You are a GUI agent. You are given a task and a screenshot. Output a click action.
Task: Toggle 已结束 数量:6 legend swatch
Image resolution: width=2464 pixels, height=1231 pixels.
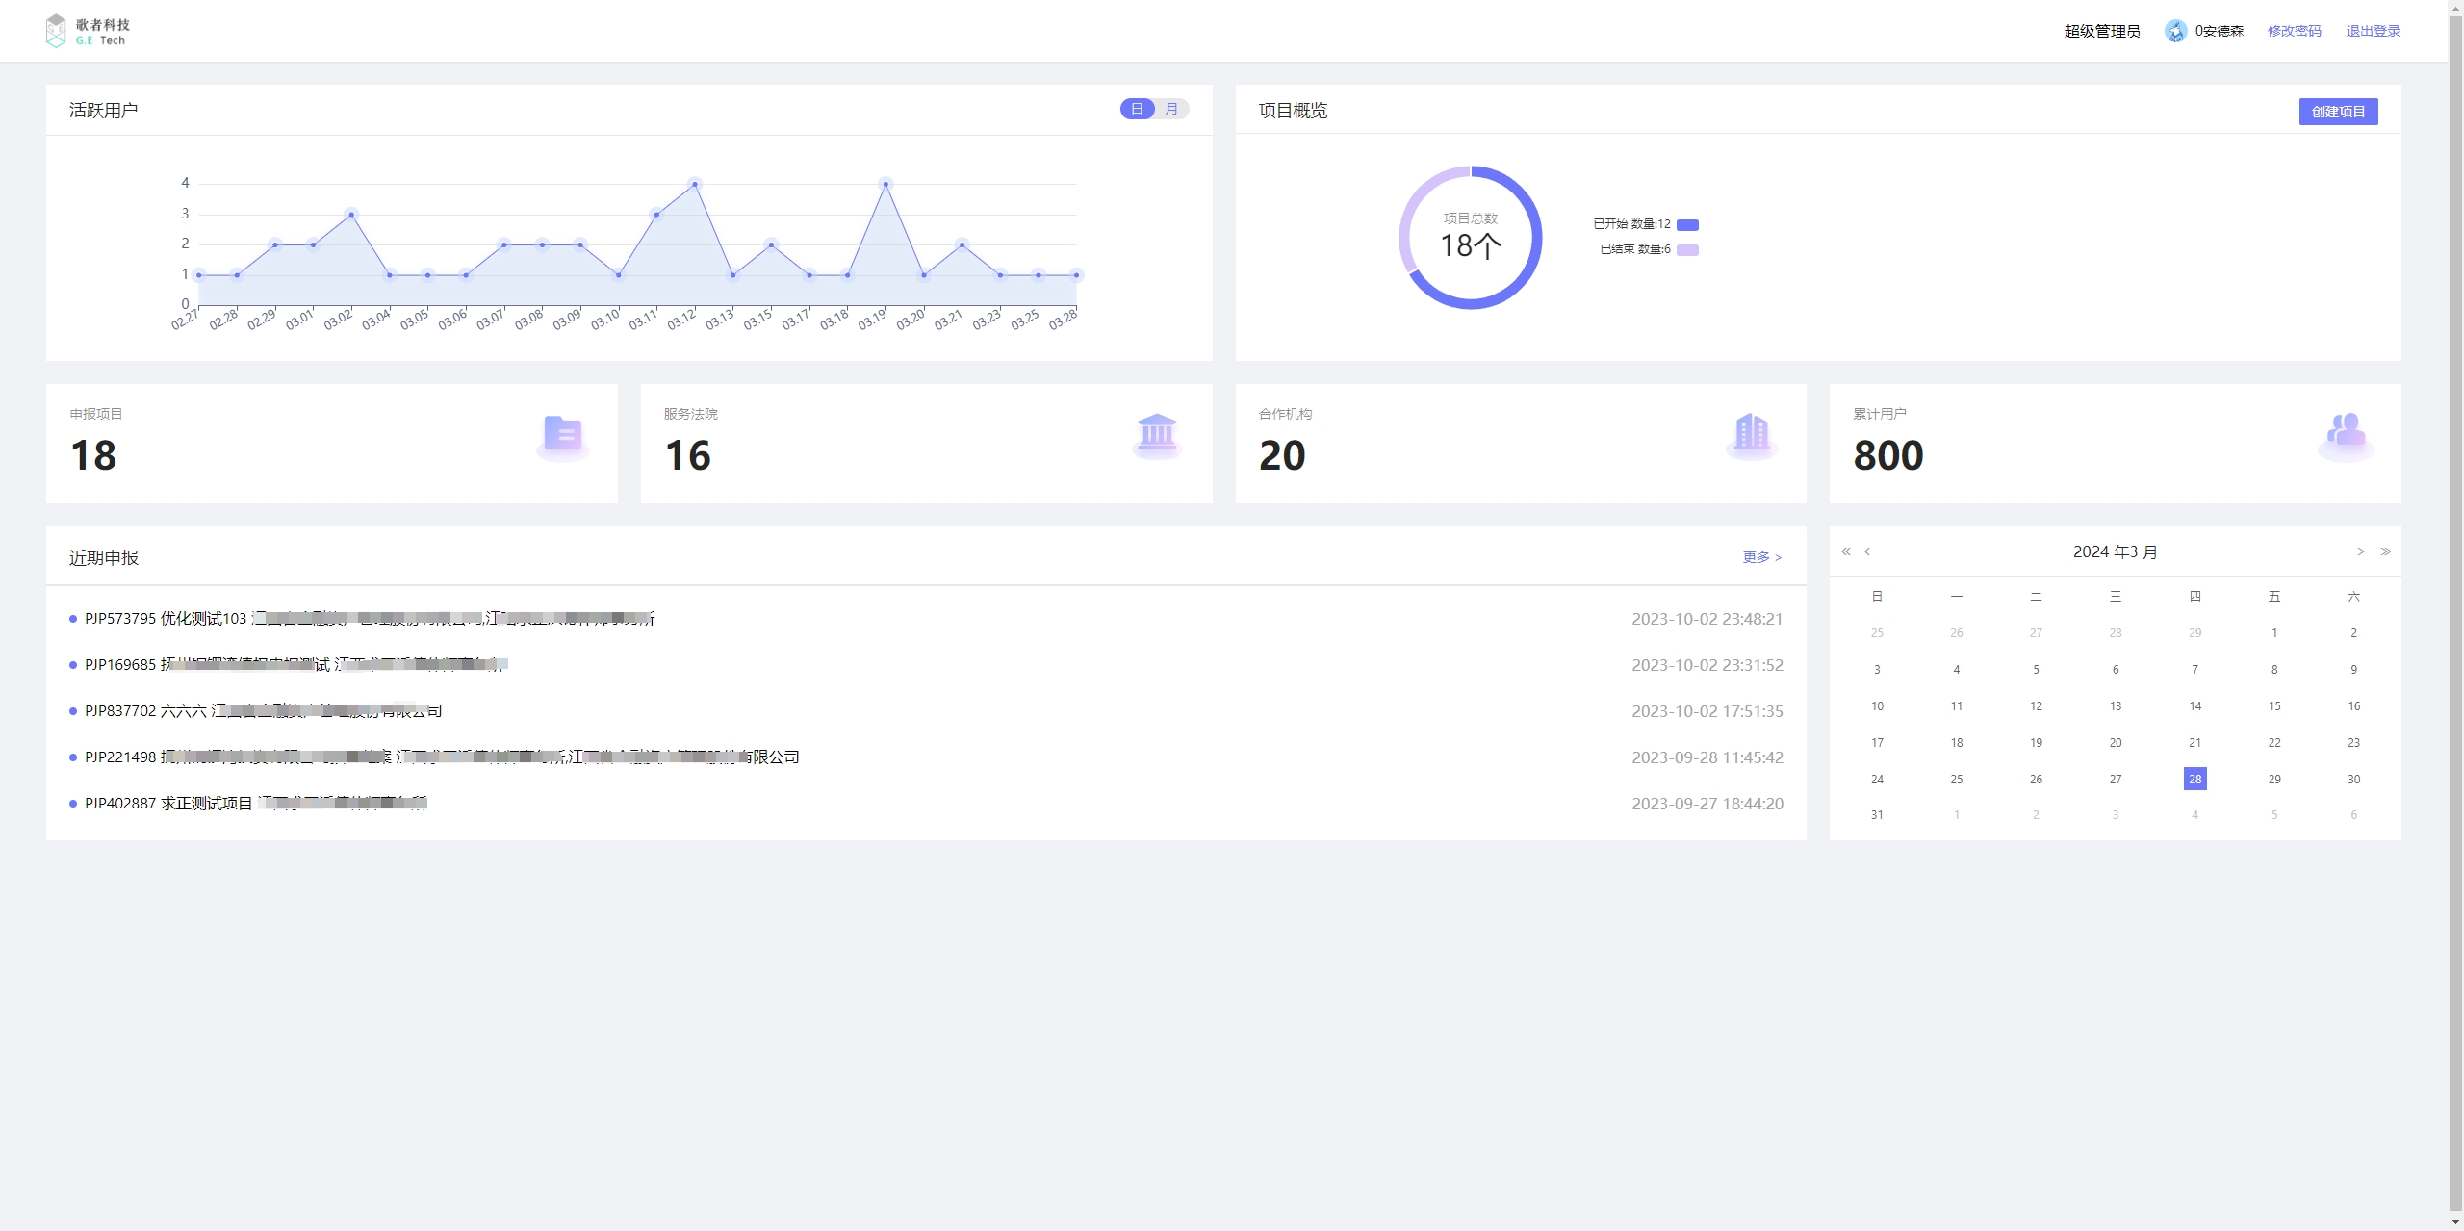(1687, 249)
